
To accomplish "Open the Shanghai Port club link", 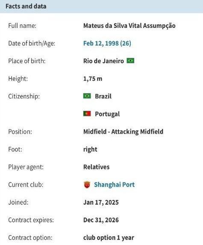I will [x=114, y=185].
